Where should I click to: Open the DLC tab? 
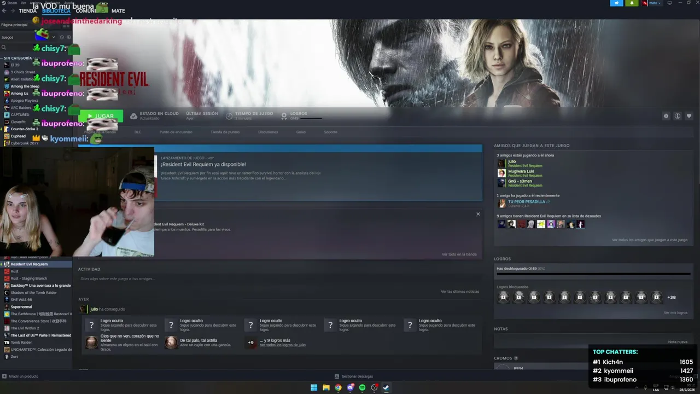(138, 132)
